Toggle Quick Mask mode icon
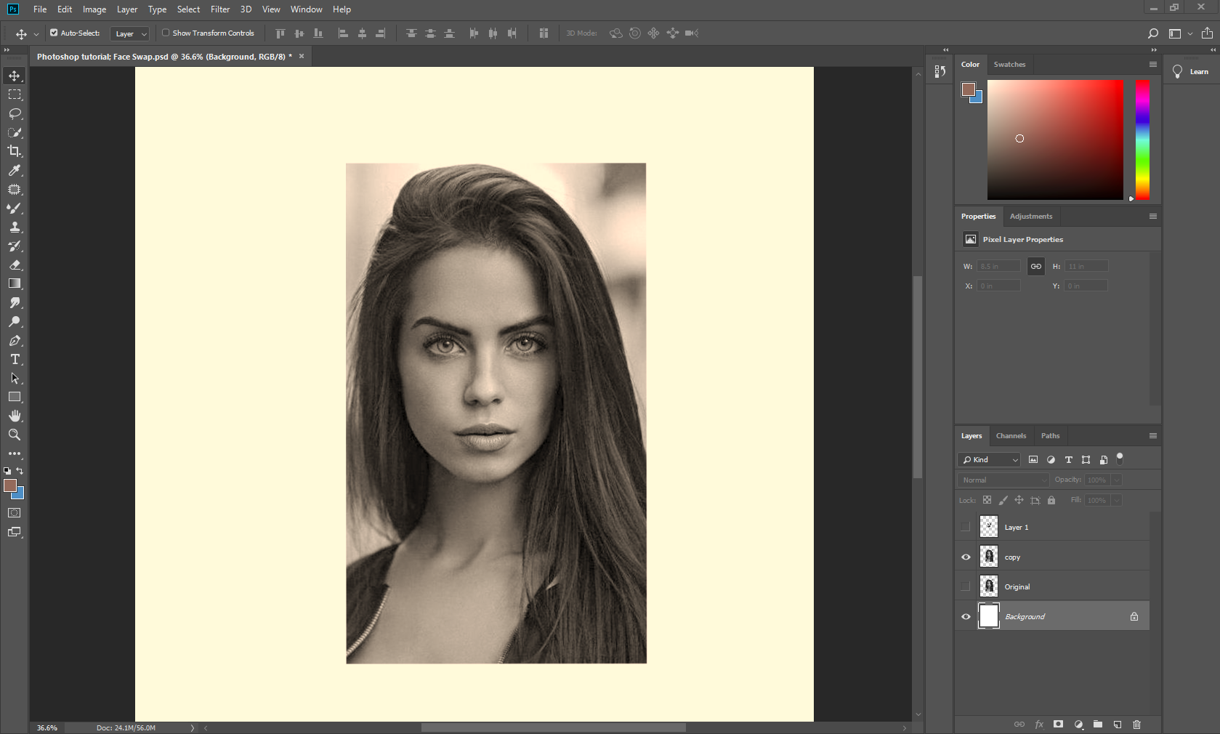The height and width of the screenshot is (734, 1220). 15,512
